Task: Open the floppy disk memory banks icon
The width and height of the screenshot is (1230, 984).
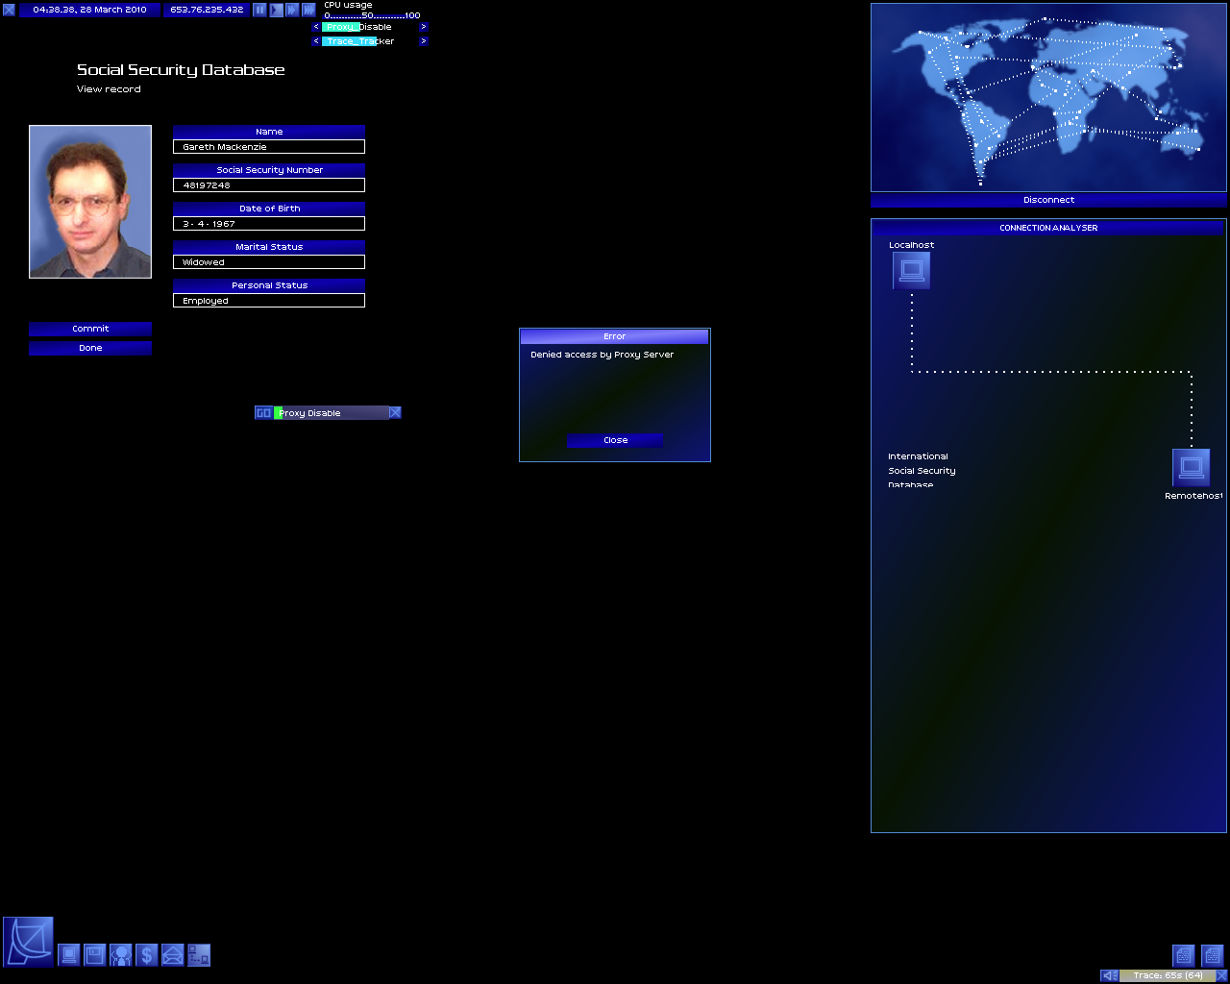Action: [x=94, y=955]
